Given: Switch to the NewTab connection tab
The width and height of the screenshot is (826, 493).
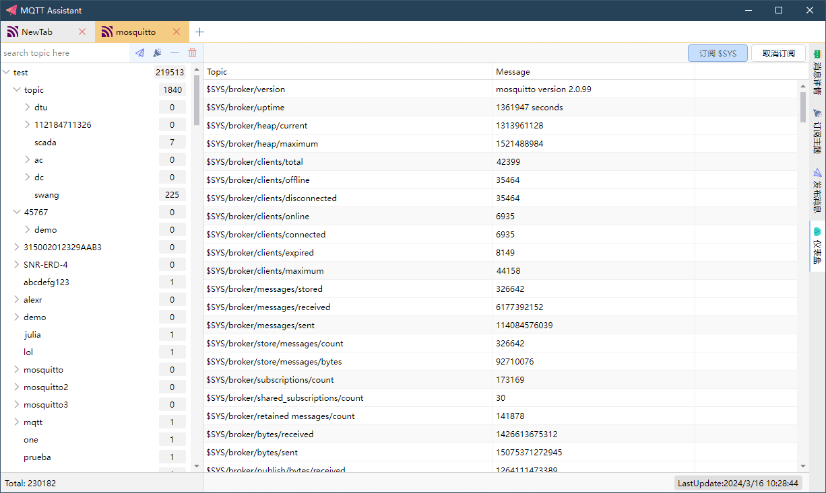Looking at the screenshot, I should click(37, 32).
